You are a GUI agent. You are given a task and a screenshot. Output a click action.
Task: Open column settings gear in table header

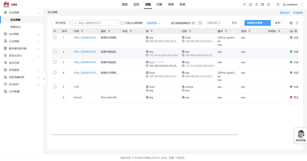tap(296, 31)
